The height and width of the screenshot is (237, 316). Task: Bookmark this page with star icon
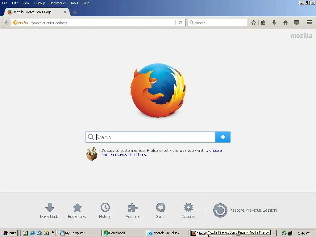[254, 23]
